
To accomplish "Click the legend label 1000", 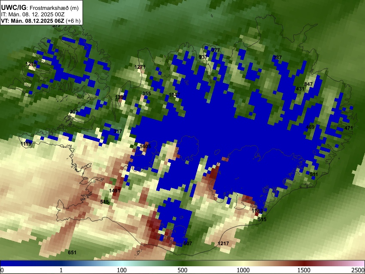I will (243, 270).
